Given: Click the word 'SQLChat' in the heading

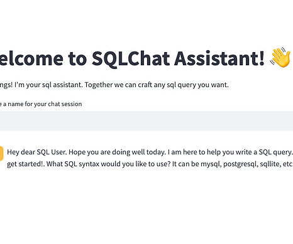Looking at the screenshot, I should (x=131, y=58).
